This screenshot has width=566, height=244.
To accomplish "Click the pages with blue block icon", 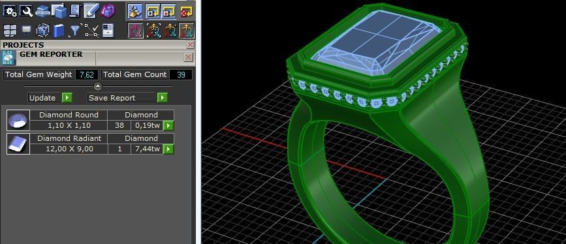I will [59, 11].
